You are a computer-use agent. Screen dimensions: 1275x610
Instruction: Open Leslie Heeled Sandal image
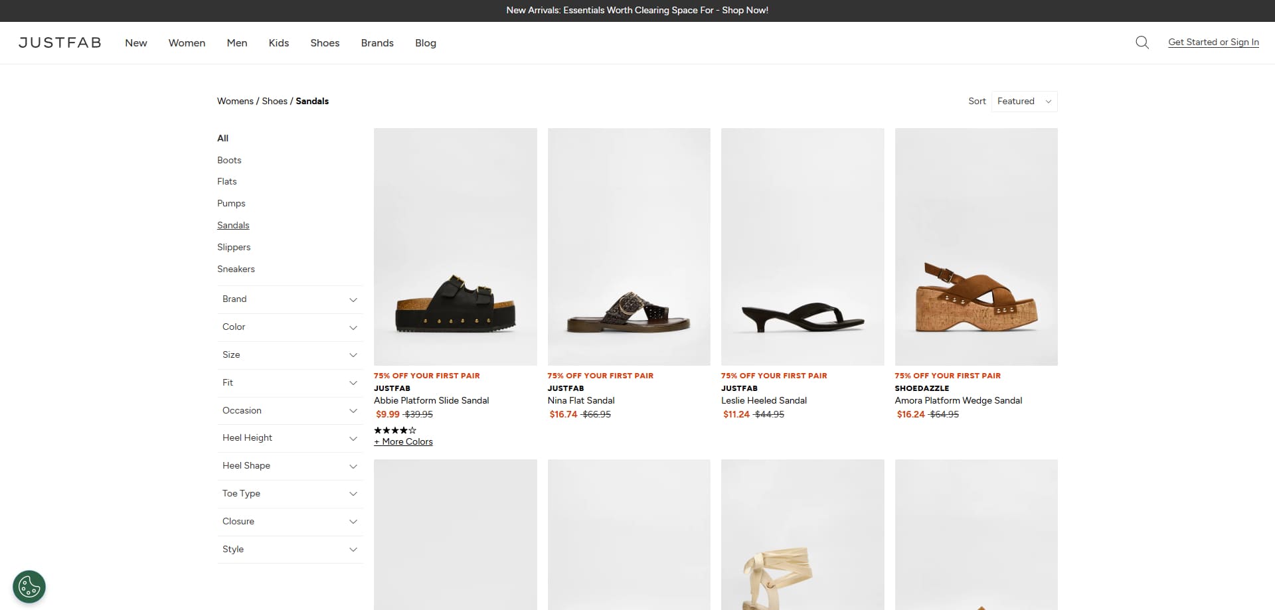(x=803, y=247)
